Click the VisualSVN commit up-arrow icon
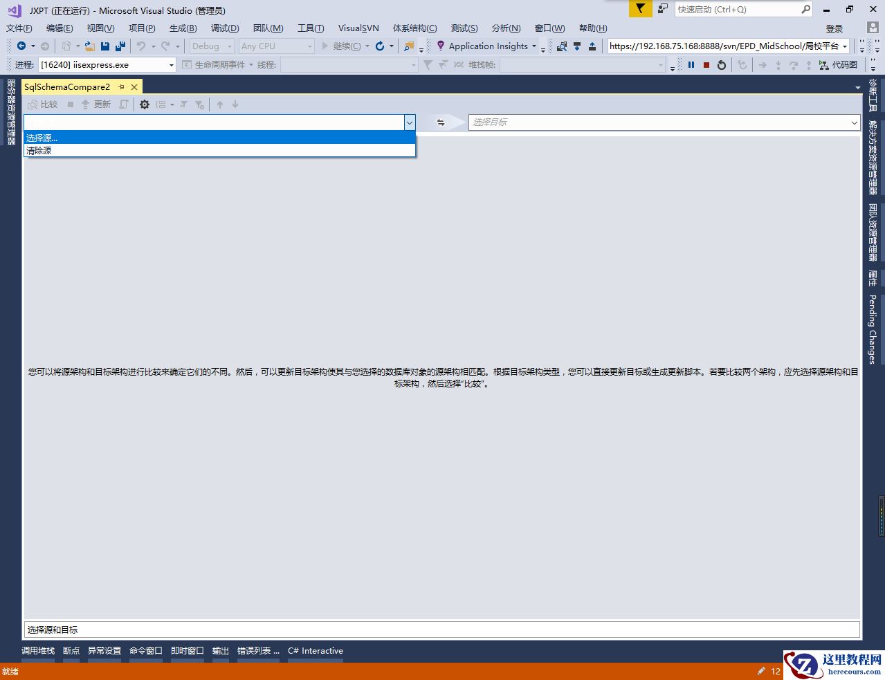Image resolution: width=885 pixels, height=680 pixels. (592, 46)
